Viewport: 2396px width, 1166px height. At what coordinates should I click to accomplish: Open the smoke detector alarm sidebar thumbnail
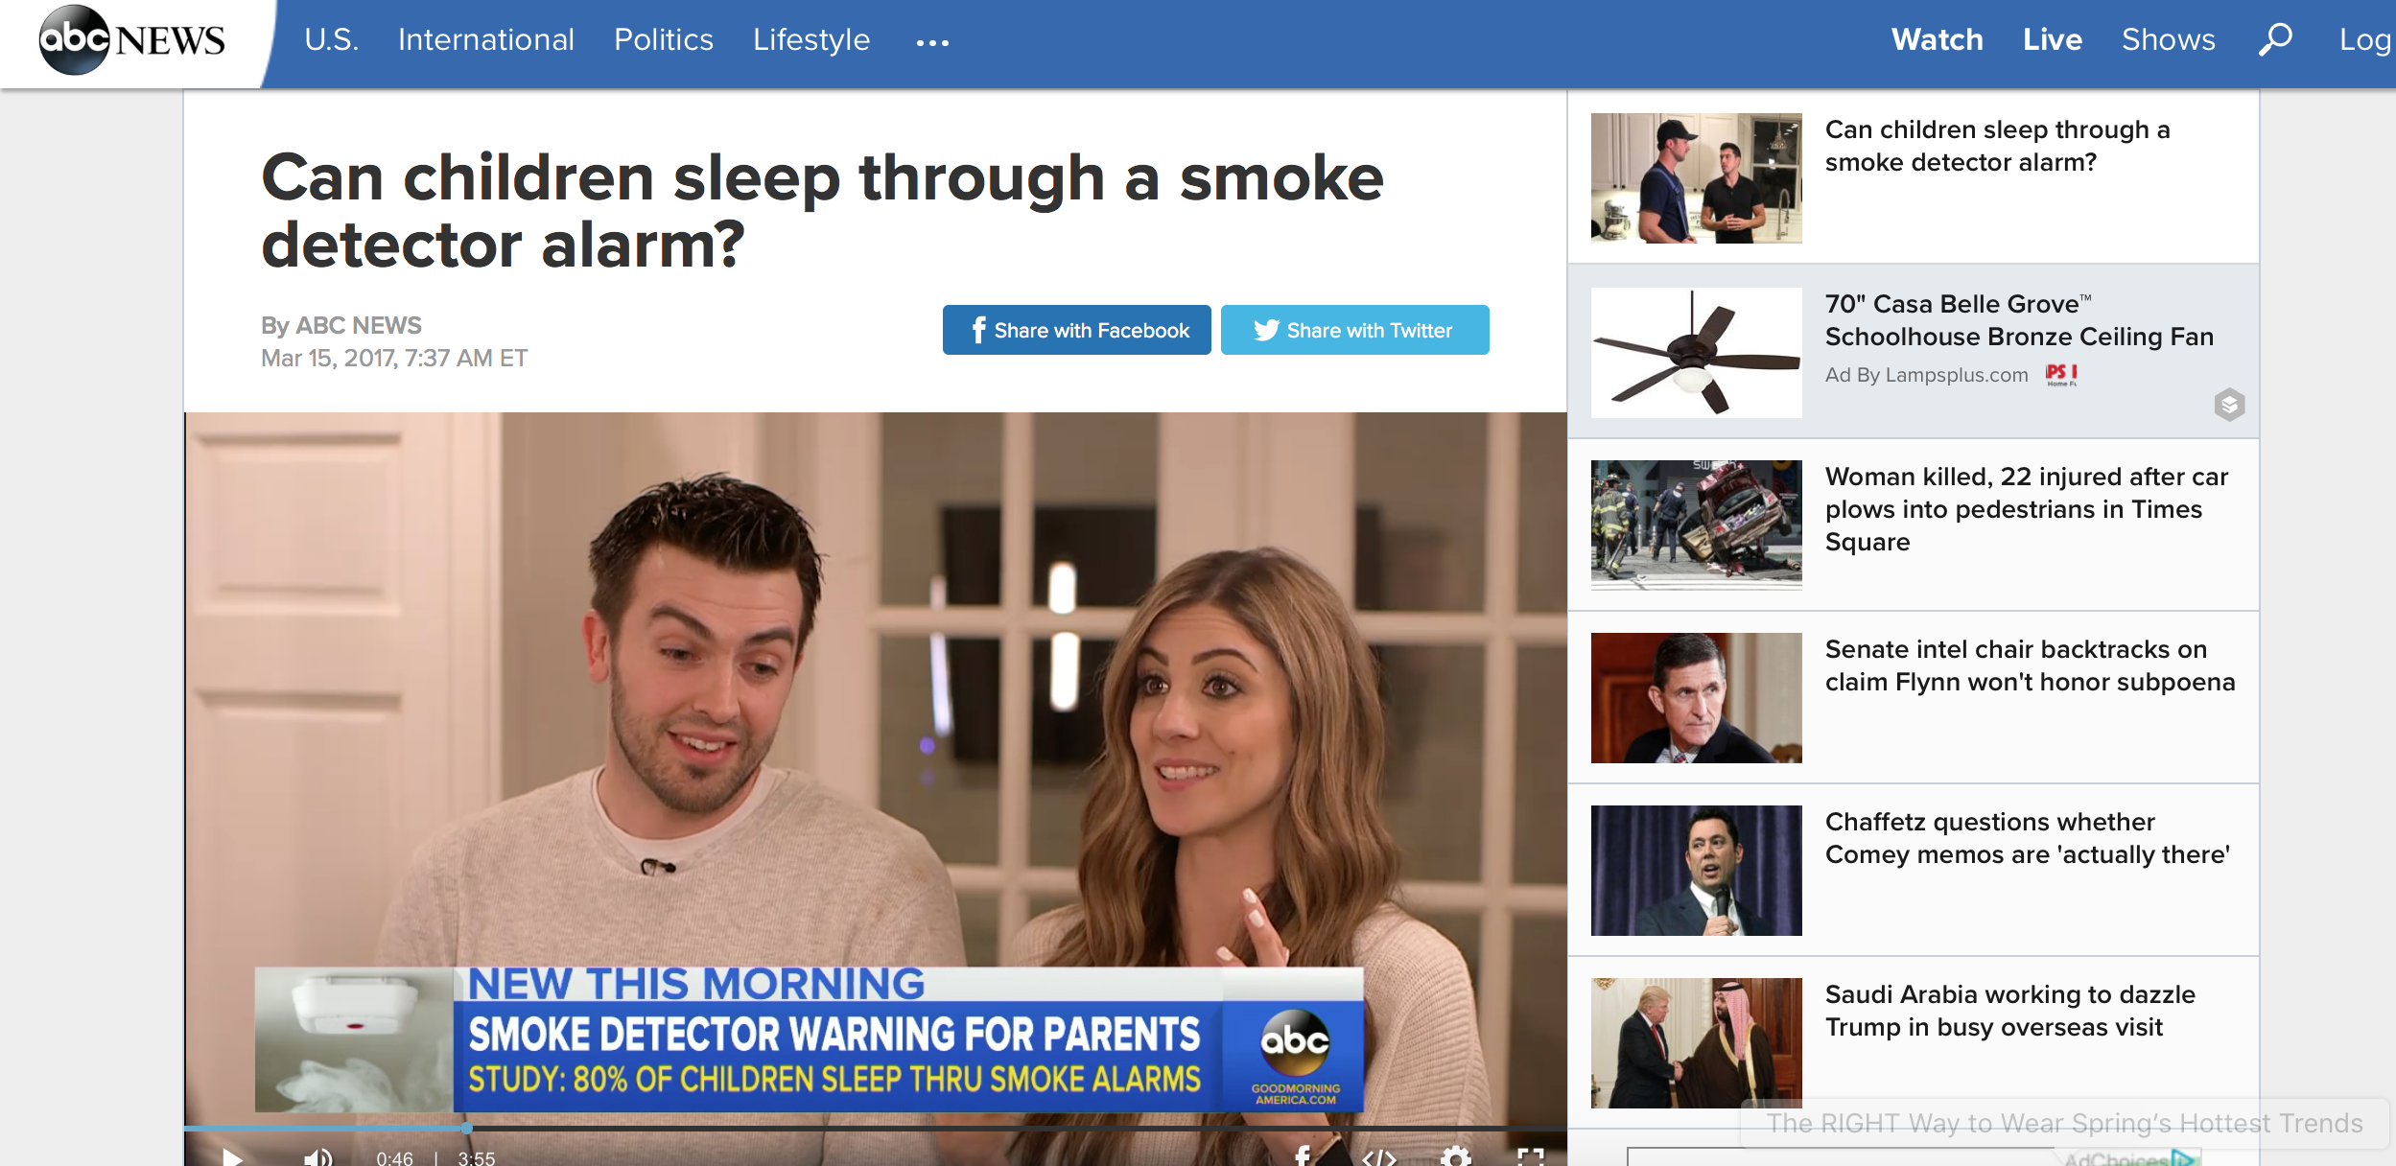pyautogui.click(x=1696, y=178)
